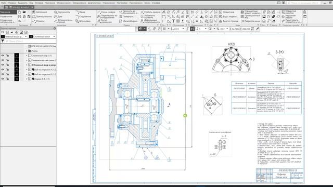The width and height of the screenshot is (333, 187).
Task: Open the Диагностика menu
Action: (94, 3)
